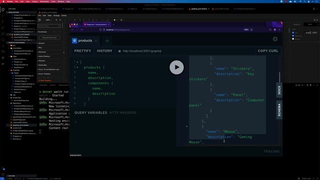Open draw.io zoom percentage dropdown
The image size is (320, 180).
(48, 20)
